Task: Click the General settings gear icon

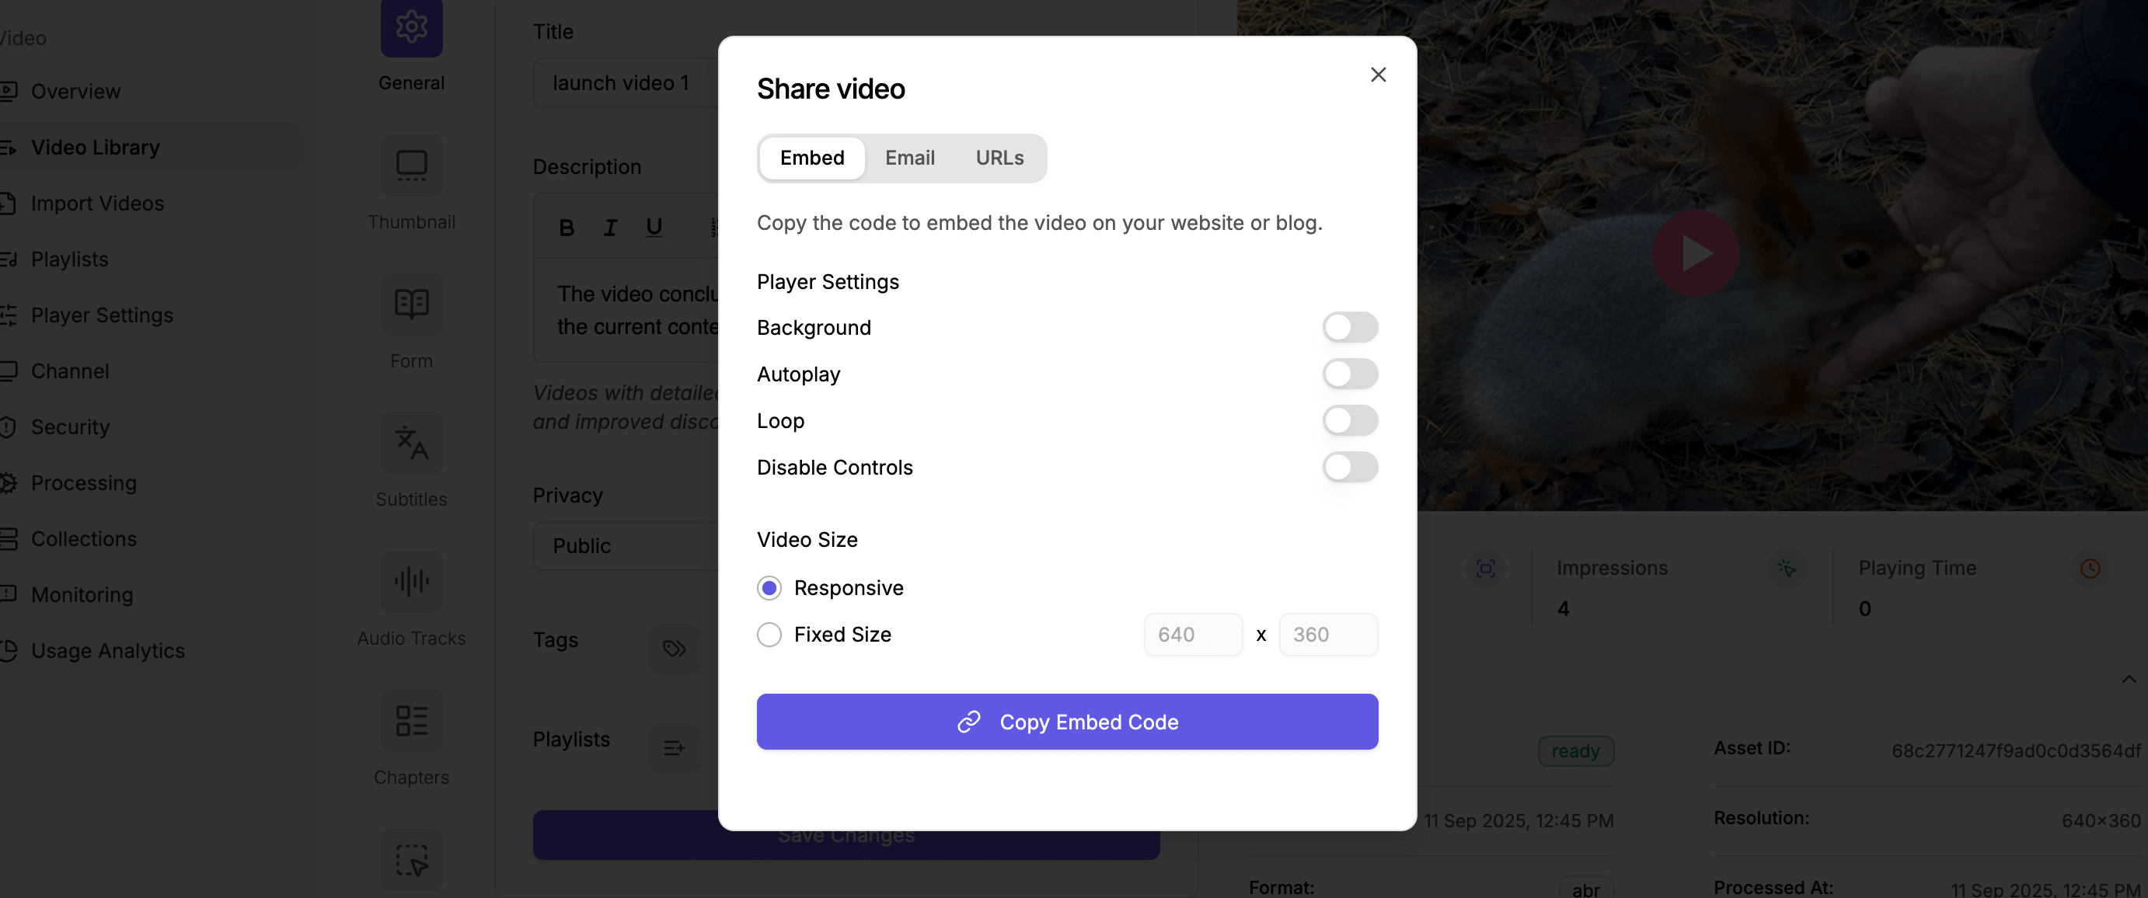Action: (x=411, y=26)
